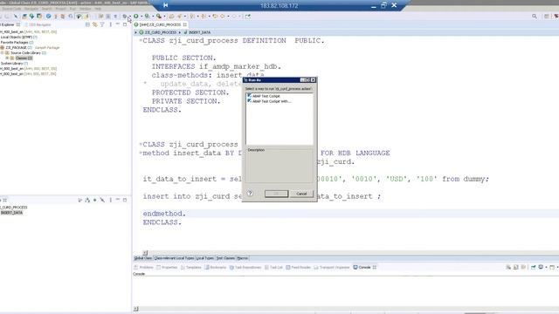The height and width of the screenshot is (314, 559).
Task: Click the Debug toolbar icon
Action: [124, 16]
